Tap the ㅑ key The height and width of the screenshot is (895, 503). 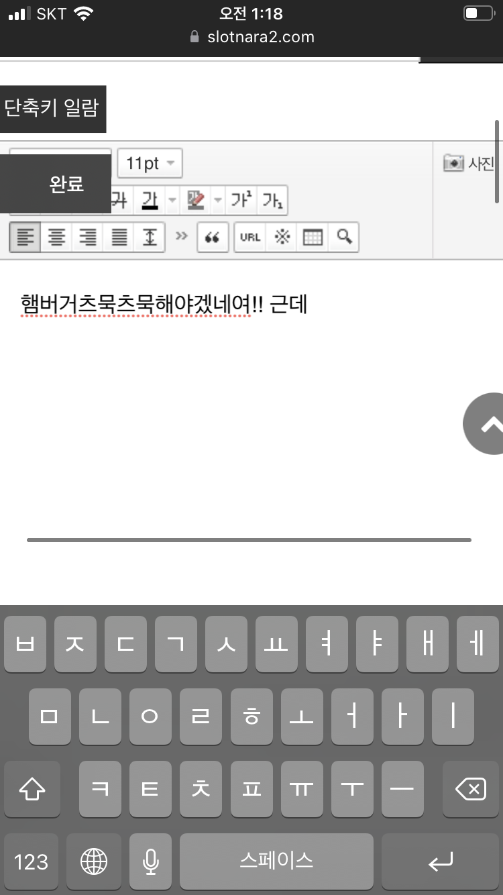point(377,644)
